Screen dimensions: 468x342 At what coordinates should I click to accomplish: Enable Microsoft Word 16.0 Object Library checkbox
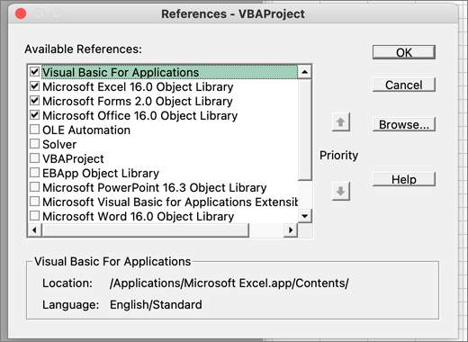pyautogui.click(x=35, y=216)
